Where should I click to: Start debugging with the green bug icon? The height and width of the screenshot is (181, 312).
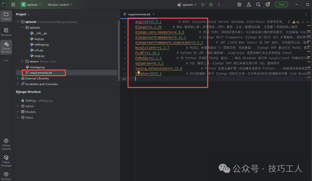click(211, 4)
